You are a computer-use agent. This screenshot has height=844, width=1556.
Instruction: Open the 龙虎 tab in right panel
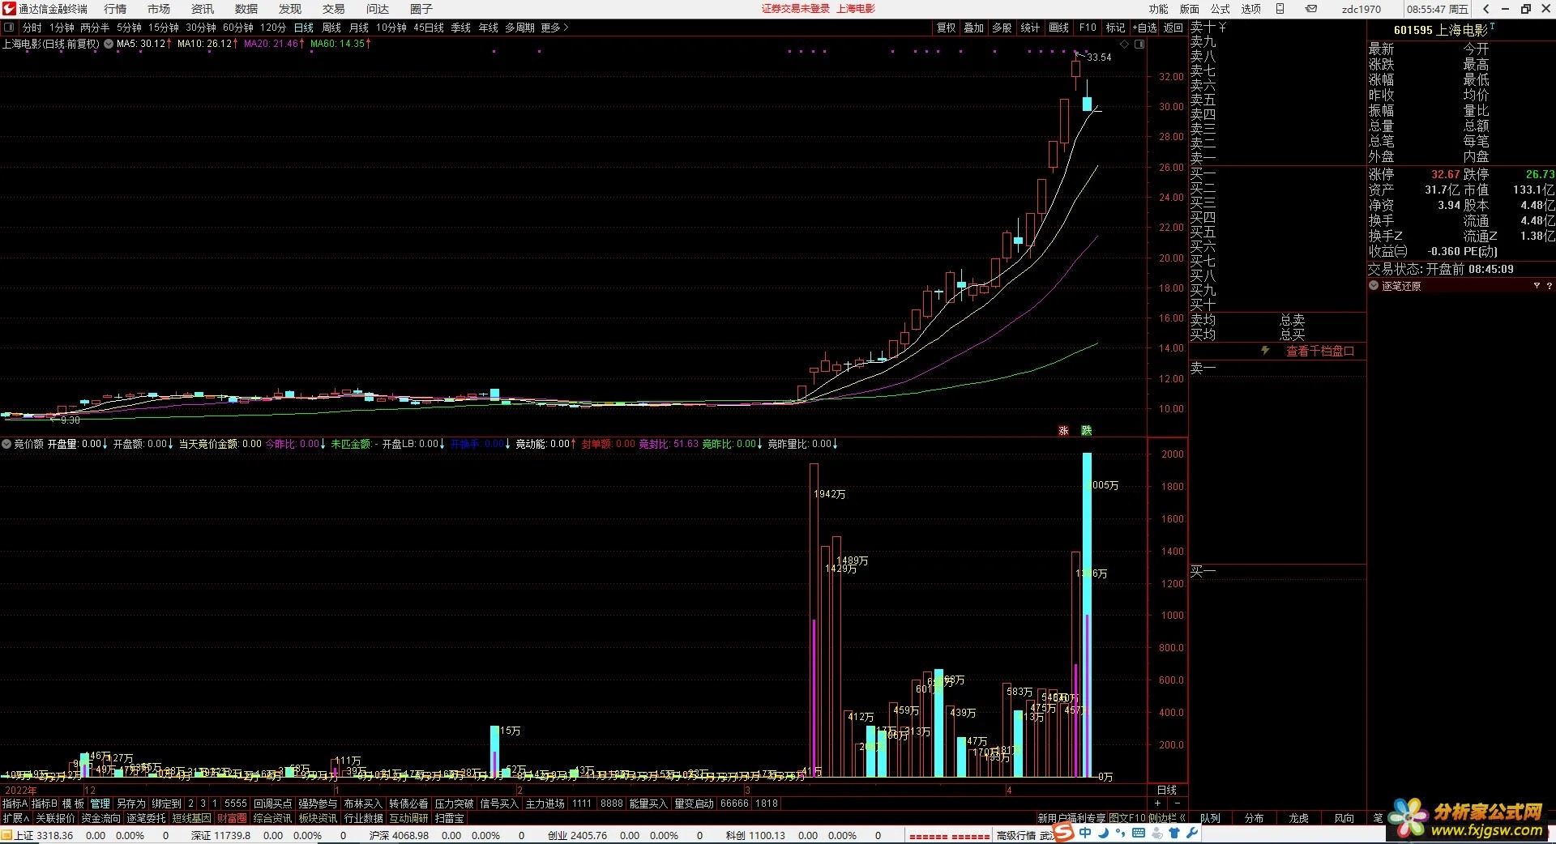1298,818
